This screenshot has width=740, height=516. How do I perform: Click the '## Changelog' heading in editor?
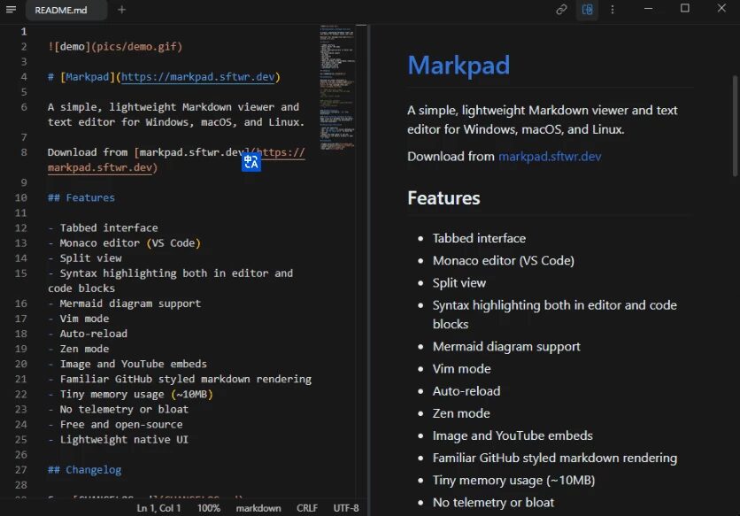pyautogui.click(x=84, y=470)
